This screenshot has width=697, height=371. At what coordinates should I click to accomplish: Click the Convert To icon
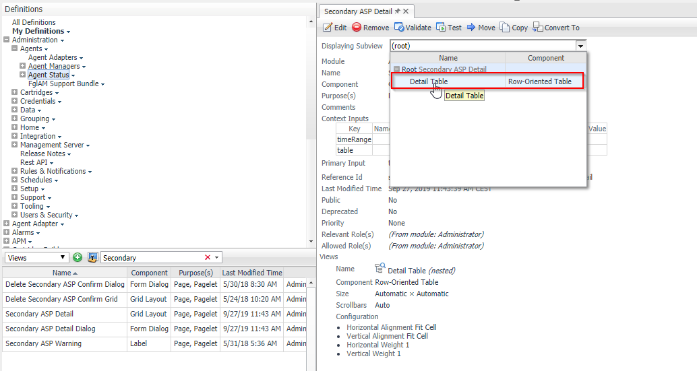[x=538, y=28]
